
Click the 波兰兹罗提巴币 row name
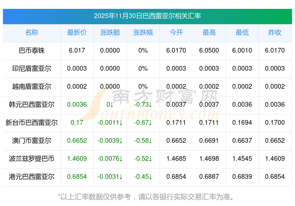pyautogui.click(x=32, y=159)
